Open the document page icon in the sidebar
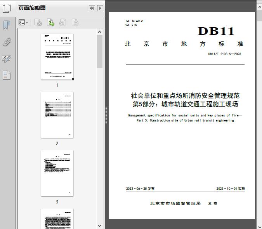Viewport: 262px width, 229px height. tap(7, 75)
